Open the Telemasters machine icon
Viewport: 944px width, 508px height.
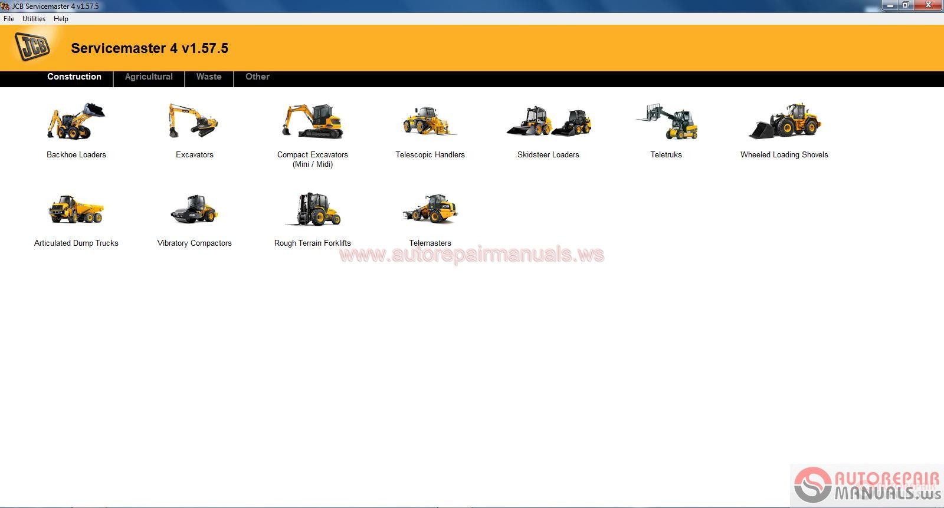[x=430, y=209]
